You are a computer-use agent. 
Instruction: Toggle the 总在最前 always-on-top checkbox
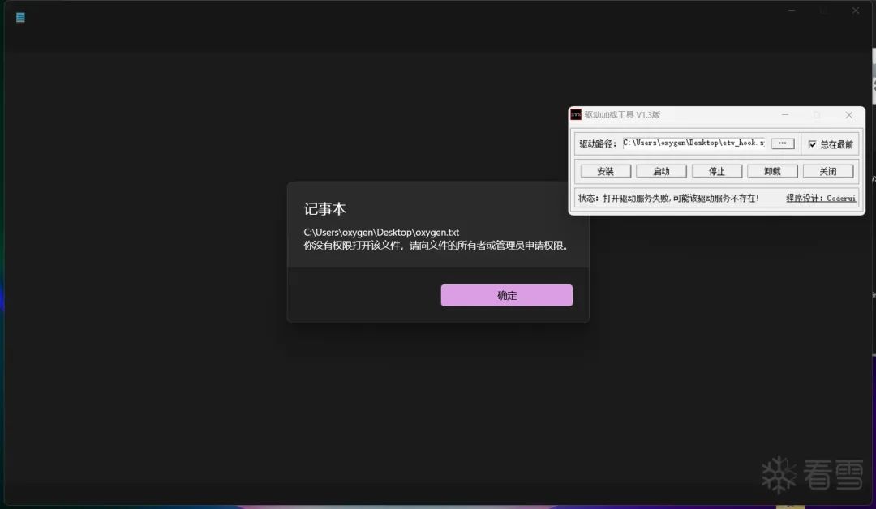[x=811, y=143]
